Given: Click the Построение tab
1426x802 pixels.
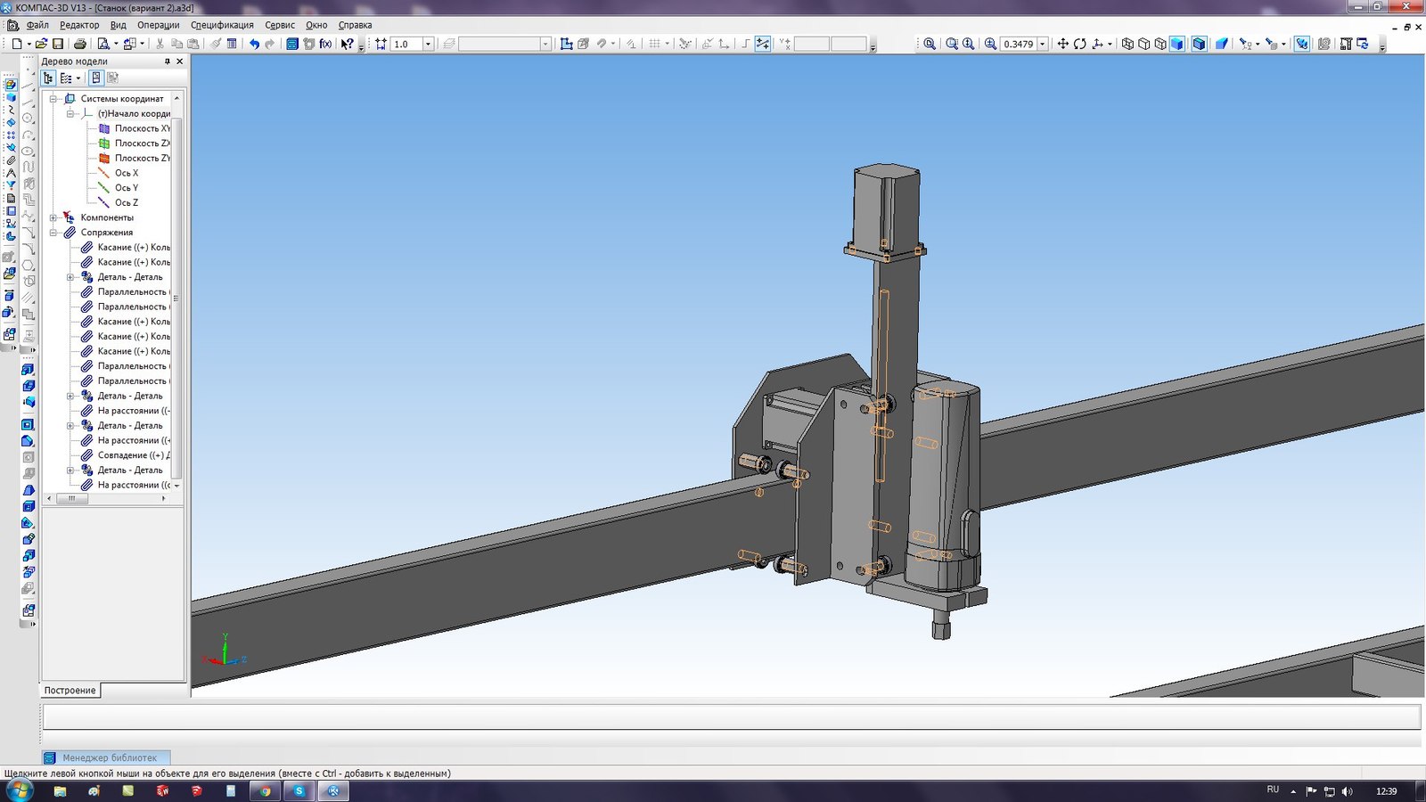Looking at the screenshot, I should click(70, 691).
